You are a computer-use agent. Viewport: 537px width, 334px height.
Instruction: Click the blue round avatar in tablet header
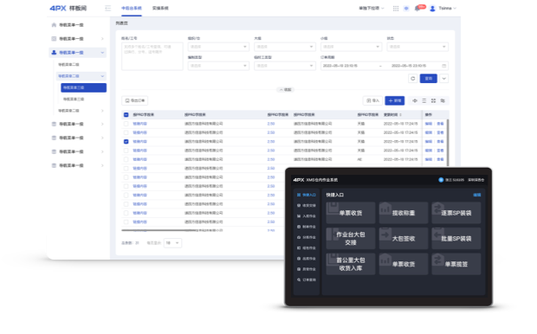[441, 180]
